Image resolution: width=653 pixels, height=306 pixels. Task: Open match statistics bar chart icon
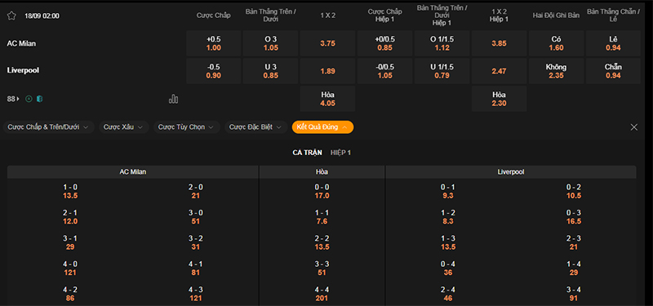click(173, 99)
